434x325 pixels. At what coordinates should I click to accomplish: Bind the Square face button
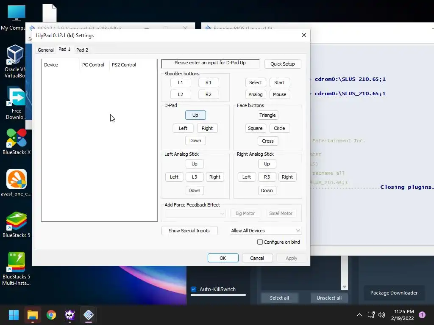click(x=255, y=128)
